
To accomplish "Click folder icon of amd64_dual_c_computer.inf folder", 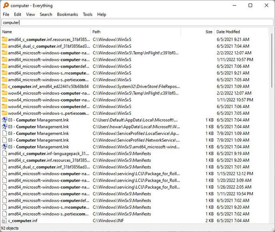I will [4, 46].
